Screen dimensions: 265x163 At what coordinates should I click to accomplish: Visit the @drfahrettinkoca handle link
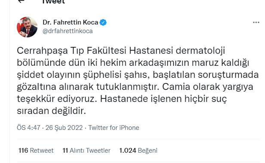pyautogui.click(x=68, y=31)
